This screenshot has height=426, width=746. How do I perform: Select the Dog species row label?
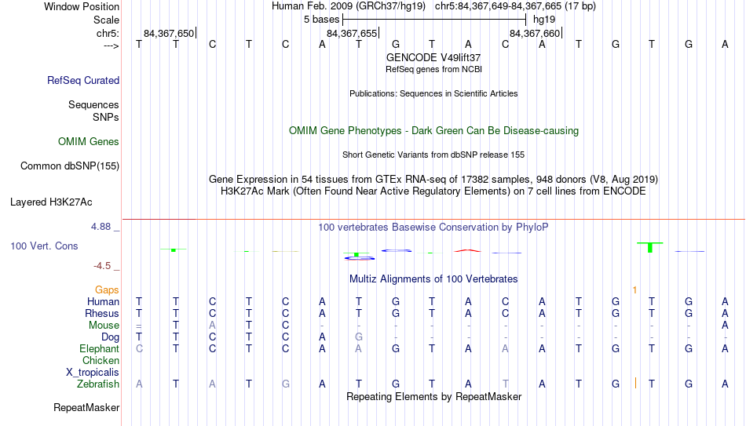[111, 337]
